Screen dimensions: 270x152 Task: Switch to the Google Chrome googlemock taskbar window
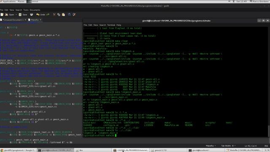pos(18,150)
